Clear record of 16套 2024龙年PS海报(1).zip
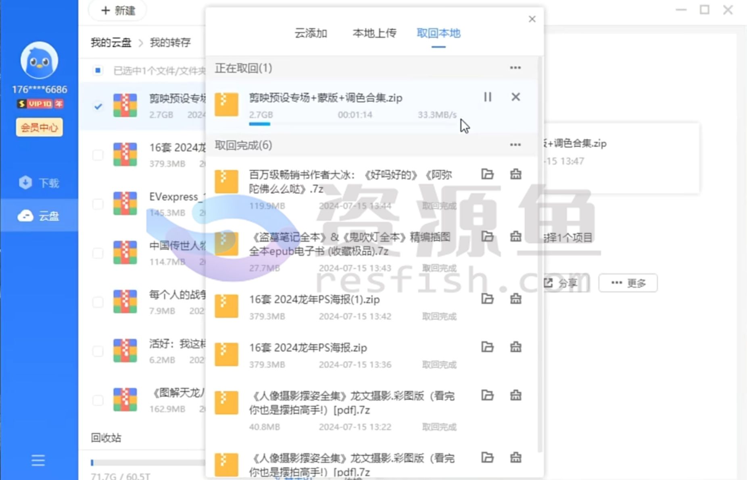This screenshot has width=747, height=480. coord(515,299)
